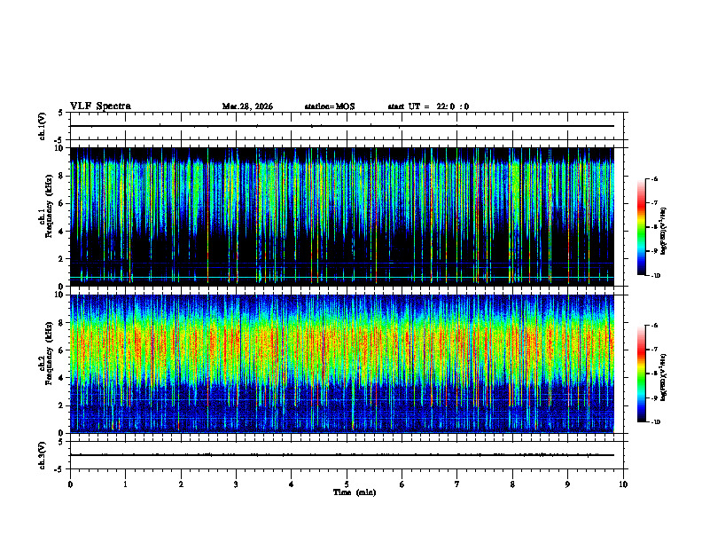Click the "2" kHz tick on ch.2 frequency axis
The image size is (702, 543).
61,405
